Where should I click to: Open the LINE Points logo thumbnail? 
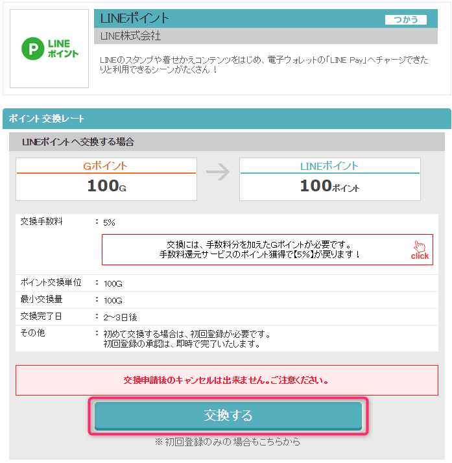point(49,49)
